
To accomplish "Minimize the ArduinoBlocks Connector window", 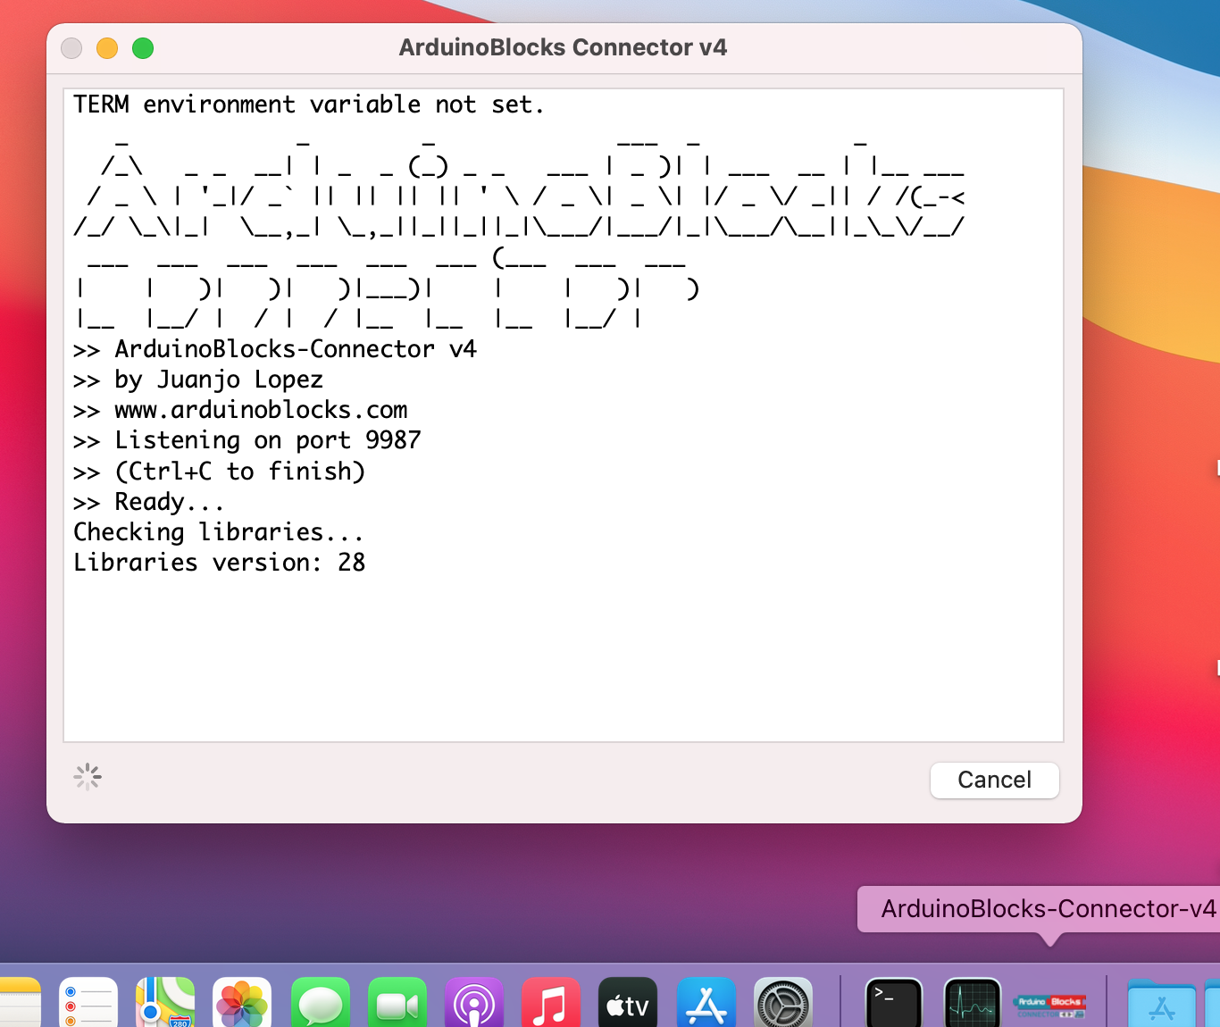I will 107,48.
